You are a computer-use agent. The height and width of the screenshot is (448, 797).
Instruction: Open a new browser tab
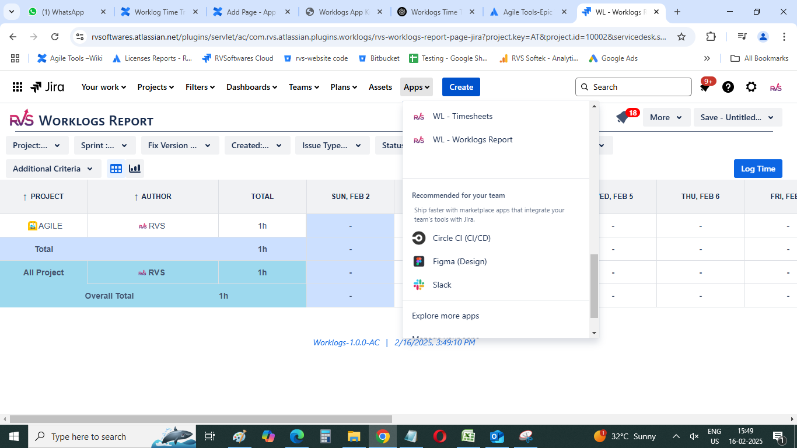[x=677, y=12]
